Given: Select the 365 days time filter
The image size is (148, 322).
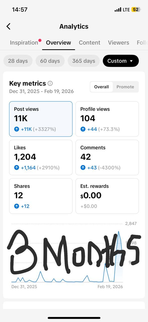Looking at the screenshot, I should coord(84,61).
